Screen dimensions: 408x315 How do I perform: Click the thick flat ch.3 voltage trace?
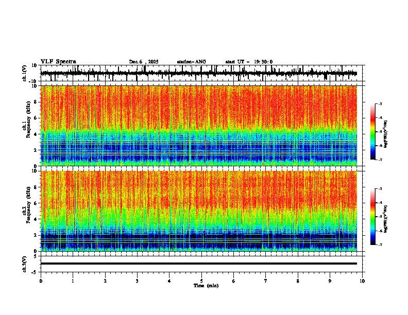(199, 264)
